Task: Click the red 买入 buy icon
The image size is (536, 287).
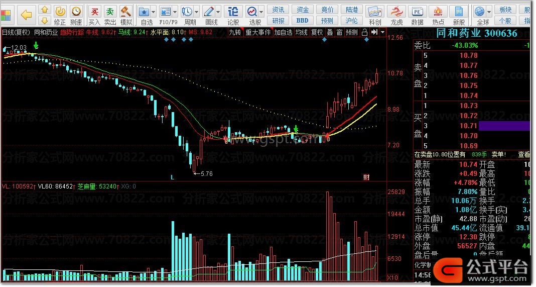Action: [x=94, y=12]
